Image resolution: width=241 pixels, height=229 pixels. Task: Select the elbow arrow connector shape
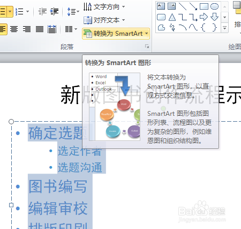193,17
